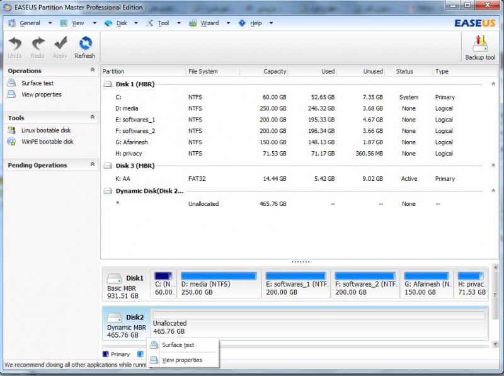Click the General menu icon
The image size is (504, 376).
(x=12, y=23)
